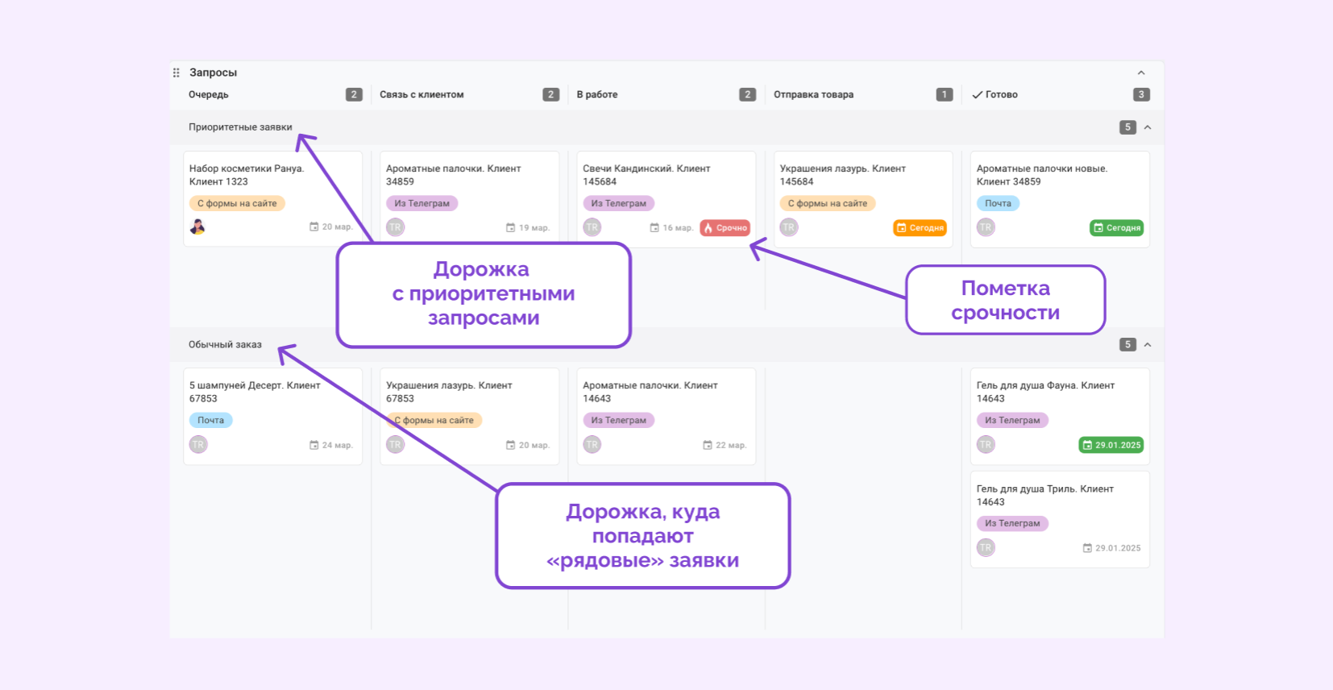1333x690 pixels.
Task: Click TR avatar on Гель для душа Фауна card
Action: coord(986,445)
